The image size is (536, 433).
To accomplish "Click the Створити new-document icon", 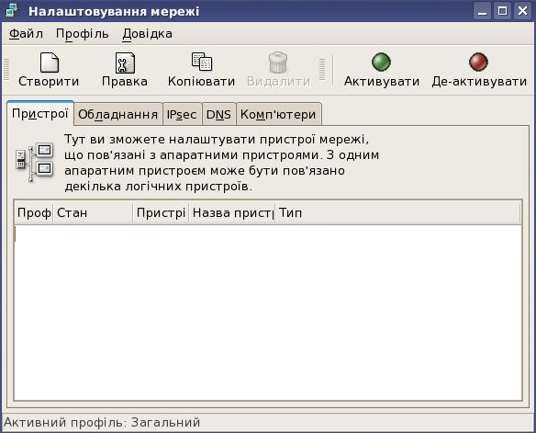I will coord(50,63).
